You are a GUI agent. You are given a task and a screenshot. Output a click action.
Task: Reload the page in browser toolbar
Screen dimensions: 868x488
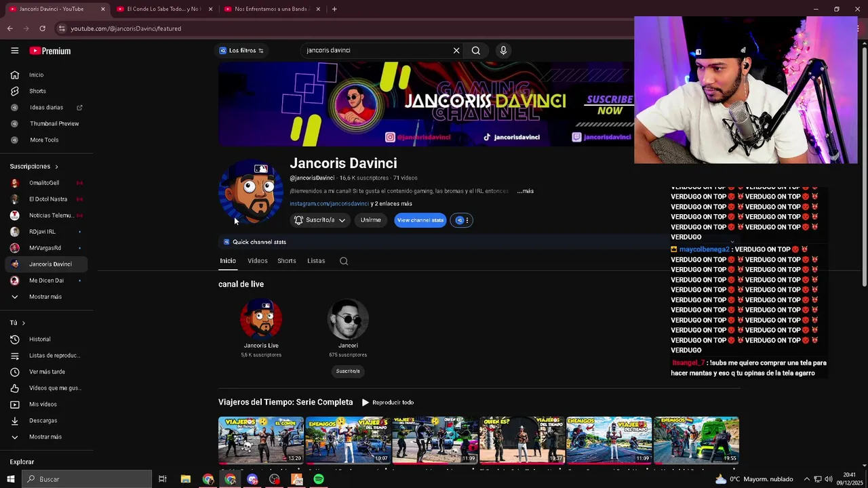tap(42, 28)
